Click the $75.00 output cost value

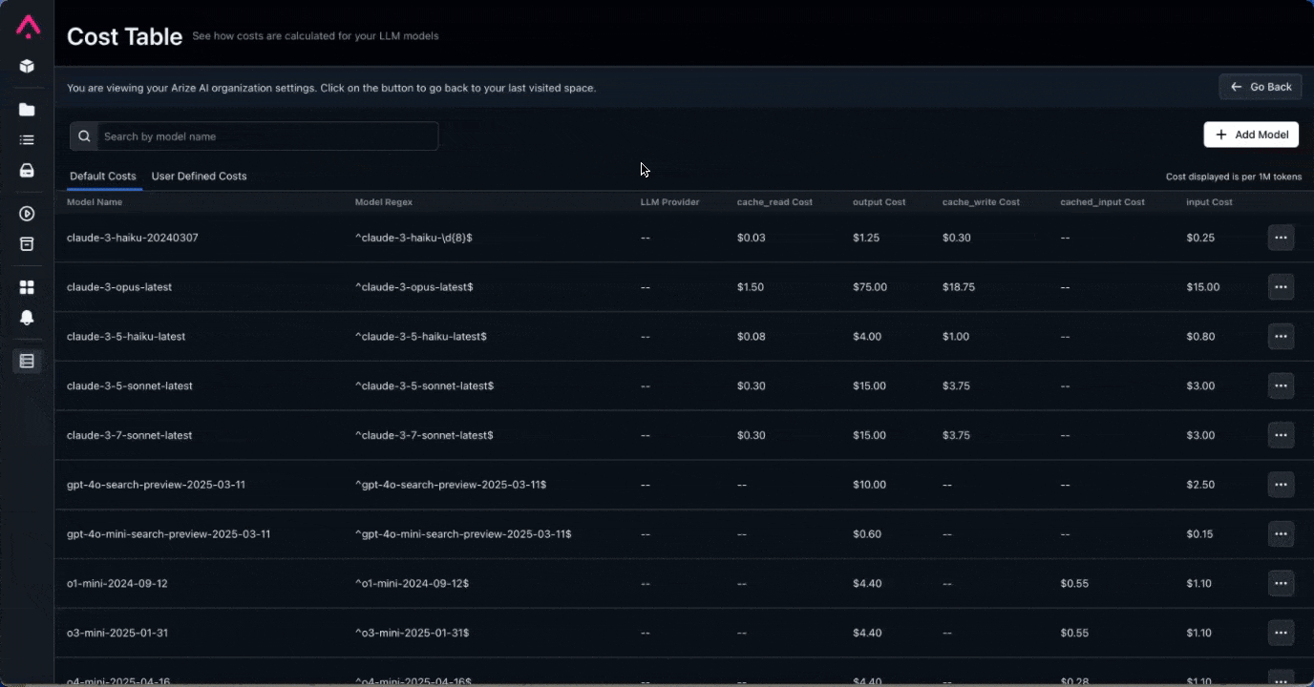[x=870, y=287]
